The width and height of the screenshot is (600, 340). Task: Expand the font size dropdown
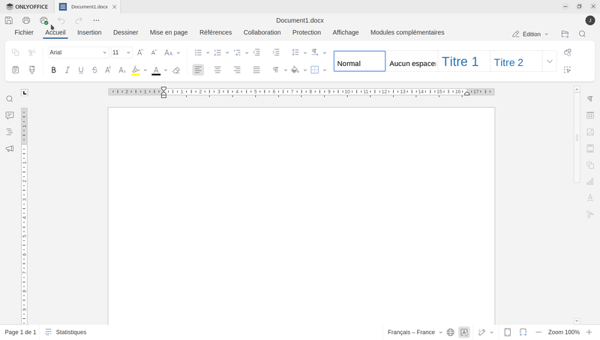tap(128, 52)
